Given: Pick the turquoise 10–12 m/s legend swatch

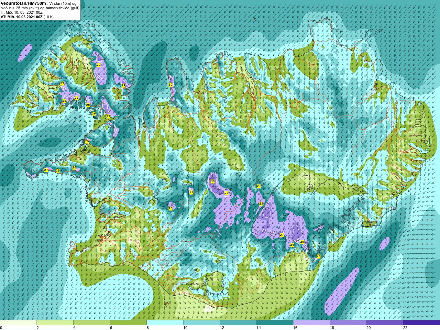Looking at the screenshot, I should click(201, 323).
